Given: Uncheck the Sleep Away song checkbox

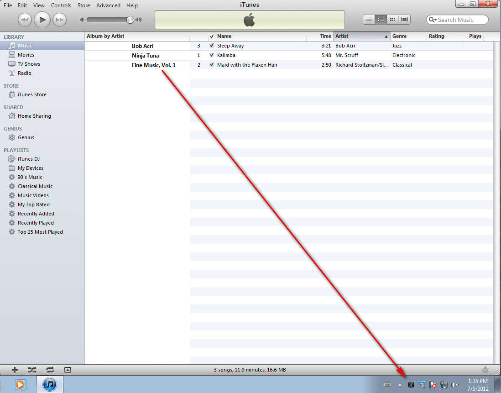Looking at the screenshot, I should tap(212, 46).
